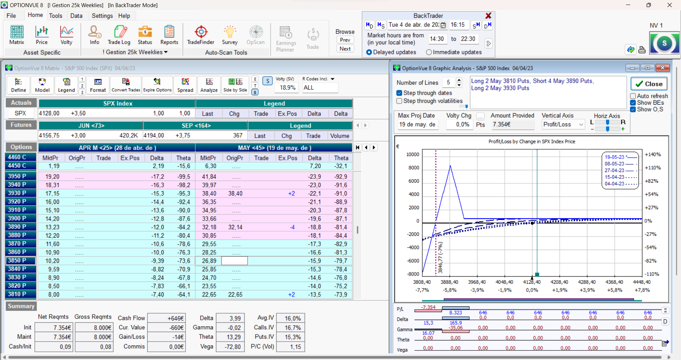Click the Close button in Graphic Analysis
This screenshot has width=681, height=360.
(x=649, y=84)
